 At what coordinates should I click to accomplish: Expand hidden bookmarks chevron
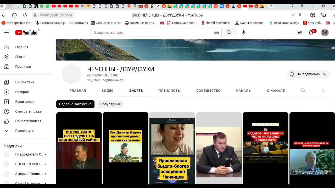(x=333, y=23)
